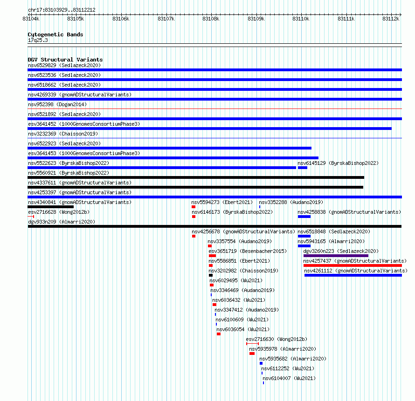Select nsv3352288 (Audano2019) label
415x401 pixels.
(x=291, y=202)
